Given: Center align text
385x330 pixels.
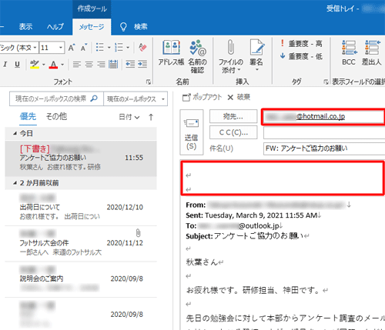Looking at the screenshot, I should [x=89, y=64].
